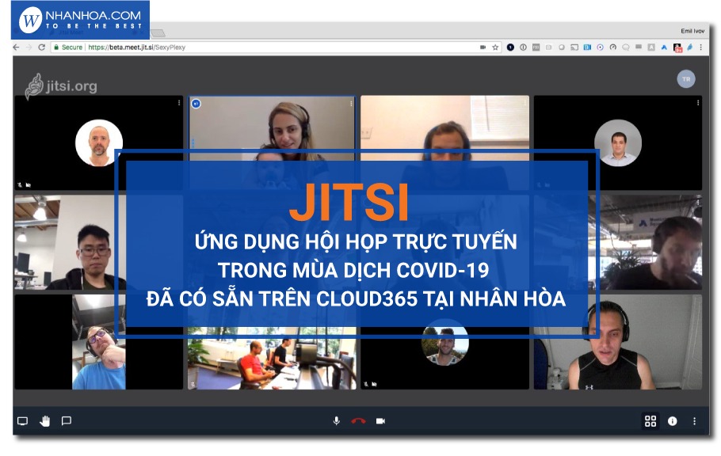Mute the microphone
This screenshot has height=456, width=721.
click(337, 421)
